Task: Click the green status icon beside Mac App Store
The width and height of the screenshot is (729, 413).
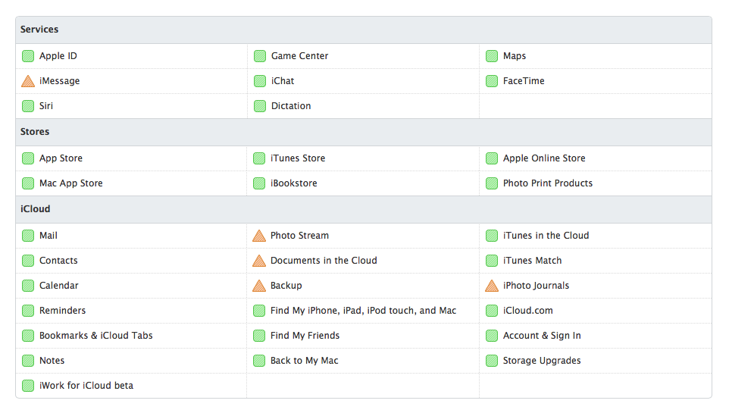Action: (x=28, y=183)
